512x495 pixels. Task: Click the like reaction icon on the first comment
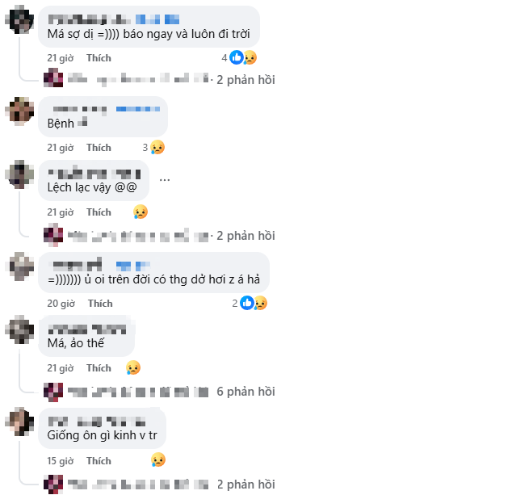pos(237,57)
